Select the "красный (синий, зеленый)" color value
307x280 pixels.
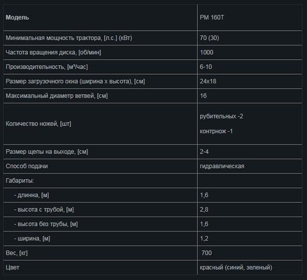(236, 267)
